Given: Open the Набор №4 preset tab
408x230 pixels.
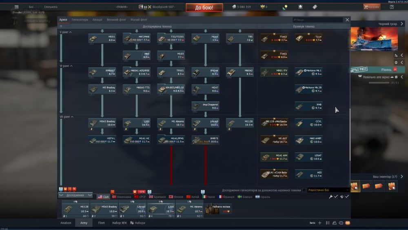Looking at the screenshot, I should 119,223.
